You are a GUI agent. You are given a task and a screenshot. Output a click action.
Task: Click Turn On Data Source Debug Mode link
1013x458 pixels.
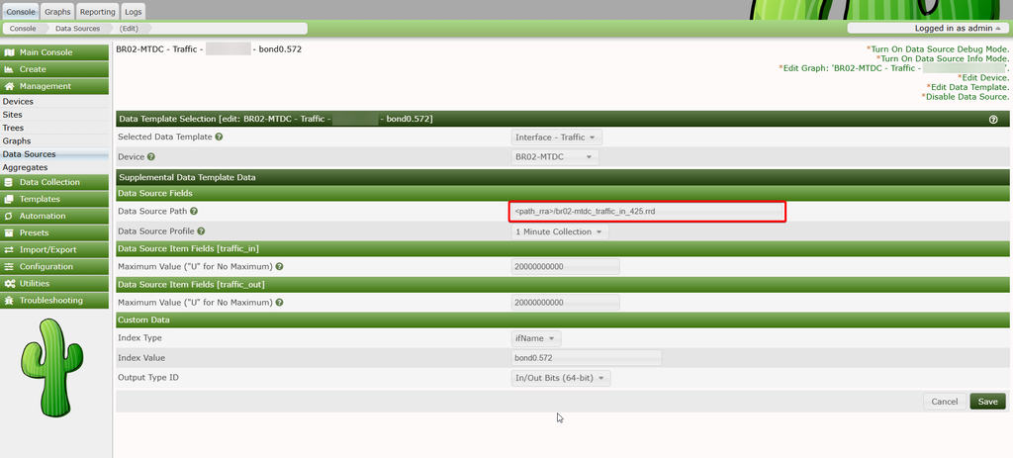tap(938, 49)
